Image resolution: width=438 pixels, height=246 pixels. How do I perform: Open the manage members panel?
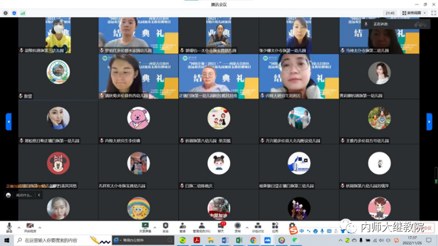(x=203, y=226)
